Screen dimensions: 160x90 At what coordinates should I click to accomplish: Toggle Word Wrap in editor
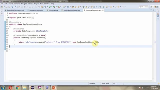91,7
